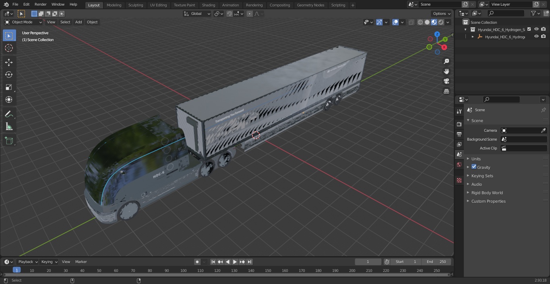Switch to rendered viewport shading
The height and width of the screenshot is (284, 550).
tap(441, 22)
